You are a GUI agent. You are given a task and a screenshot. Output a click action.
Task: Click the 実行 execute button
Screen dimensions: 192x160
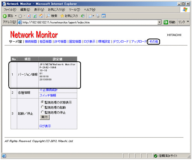45,117
